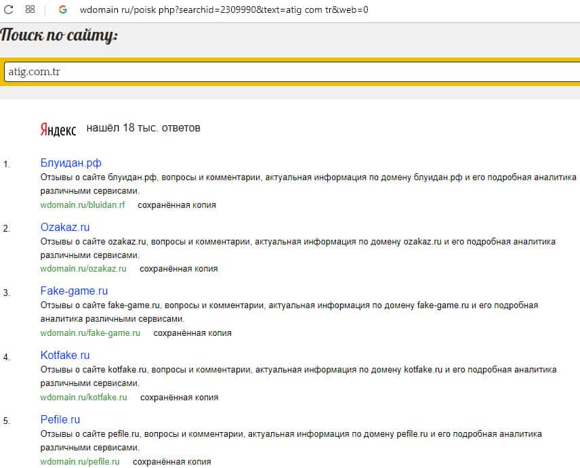580x468 pixels.
Task: Open the Pefile.ru result title
Action: [x=60, y=419]
